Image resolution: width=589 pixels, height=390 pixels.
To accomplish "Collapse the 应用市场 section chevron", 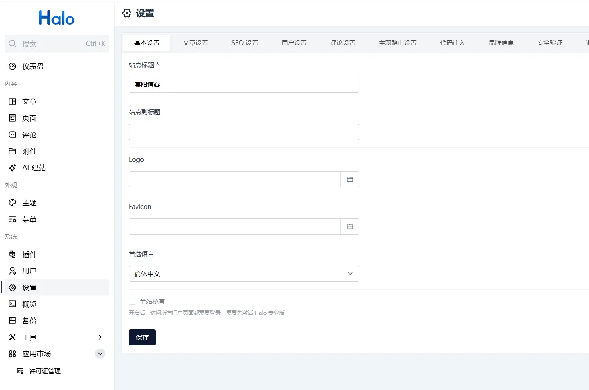I will click(100, 354).
